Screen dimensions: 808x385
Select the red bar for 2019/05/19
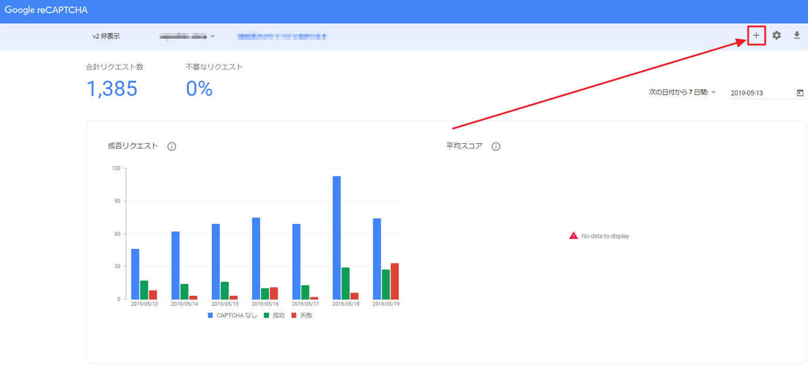395,281
